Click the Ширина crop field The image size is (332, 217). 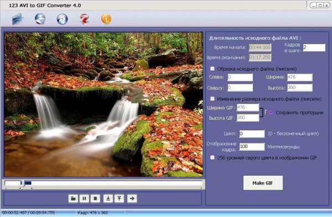pyautogui.click(x=299, y=77)
